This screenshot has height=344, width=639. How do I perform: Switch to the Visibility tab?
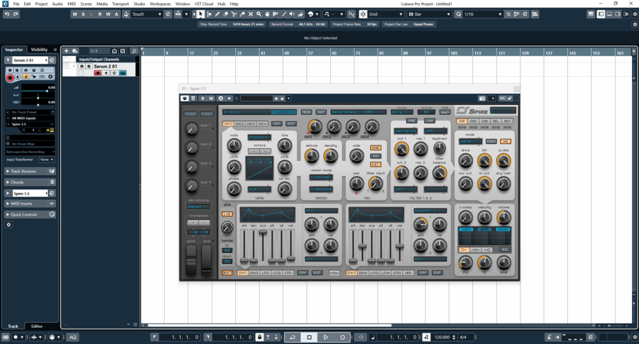pos(39,49)
